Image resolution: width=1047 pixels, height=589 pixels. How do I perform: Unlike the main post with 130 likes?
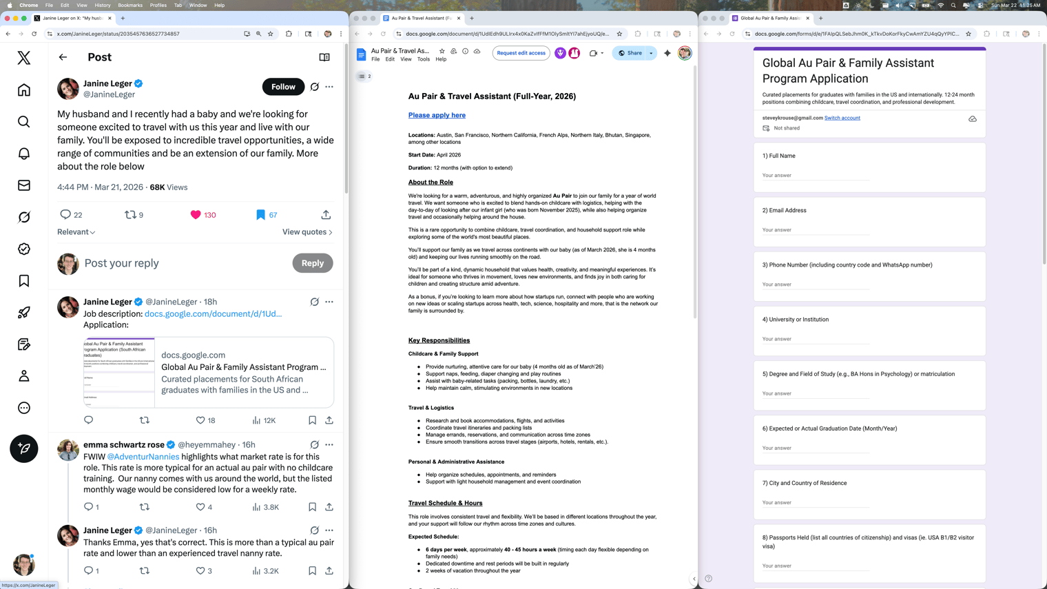pos(196,215)
